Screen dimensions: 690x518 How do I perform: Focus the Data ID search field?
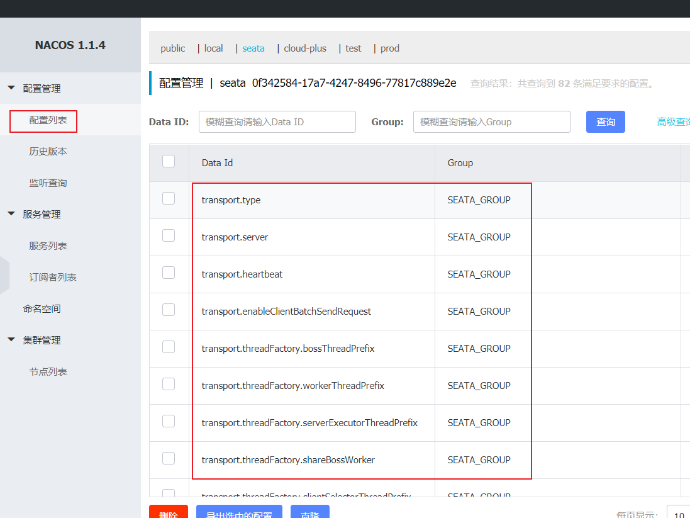[x=277, y=122]
